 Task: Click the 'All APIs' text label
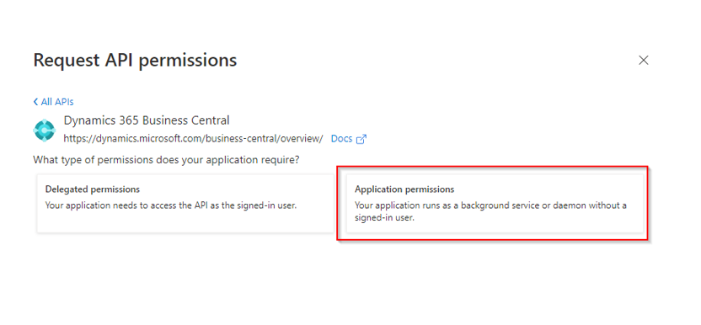point(57,102)
